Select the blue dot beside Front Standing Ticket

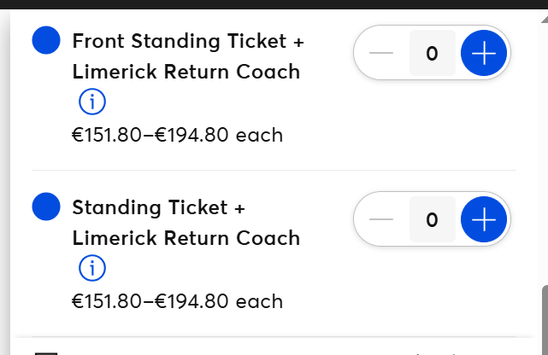(46, 40)
